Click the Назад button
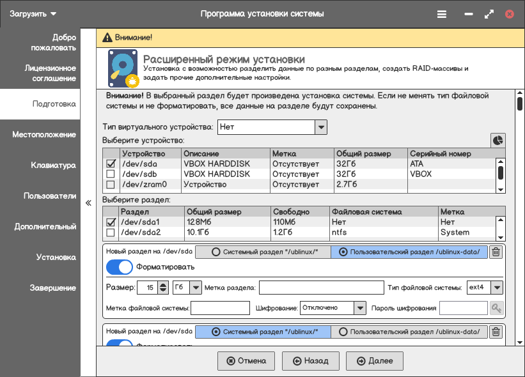 (310, 361)
